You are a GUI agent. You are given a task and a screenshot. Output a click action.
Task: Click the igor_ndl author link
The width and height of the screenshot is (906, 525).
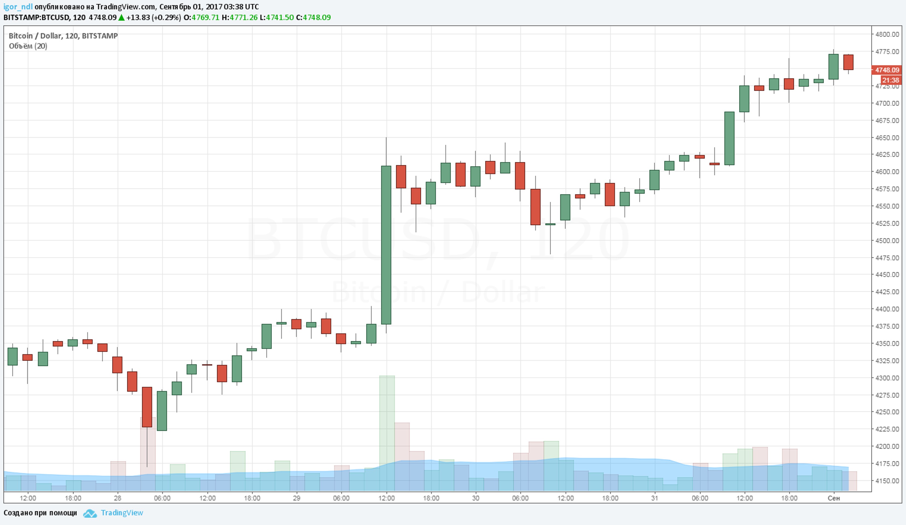(18, 7)
